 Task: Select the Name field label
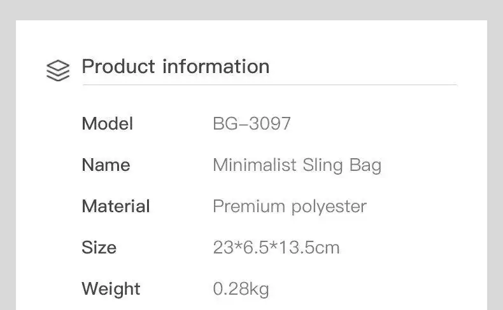tap(106, 165)
